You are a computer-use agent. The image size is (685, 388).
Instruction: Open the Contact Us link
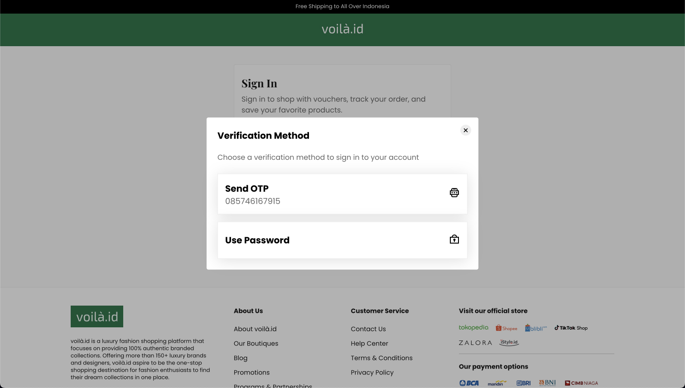(368, 329)
